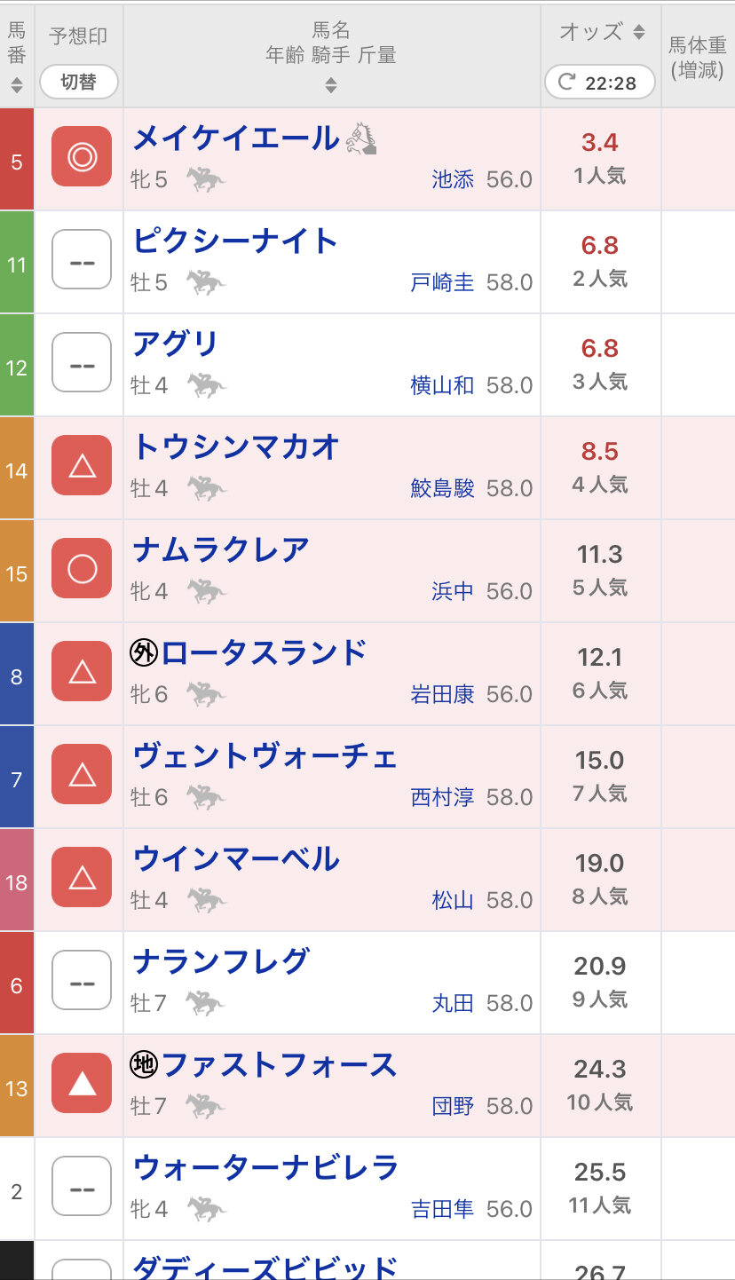Open jockey 池添 profile link
This screenshot has height=1280, width=735.
coord(453,179)
